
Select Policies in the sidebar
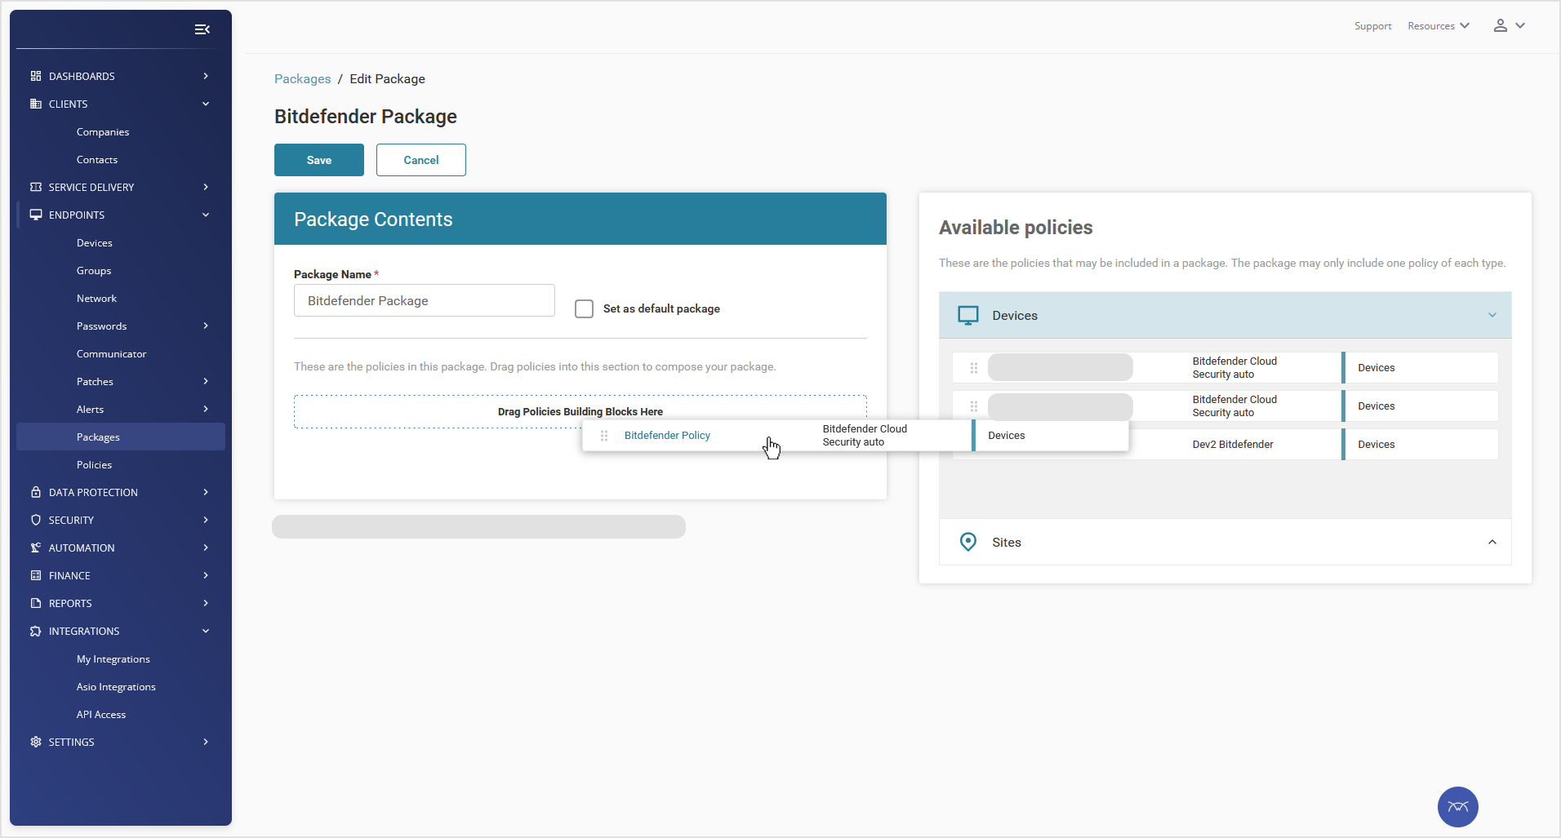tap(95, 464)
